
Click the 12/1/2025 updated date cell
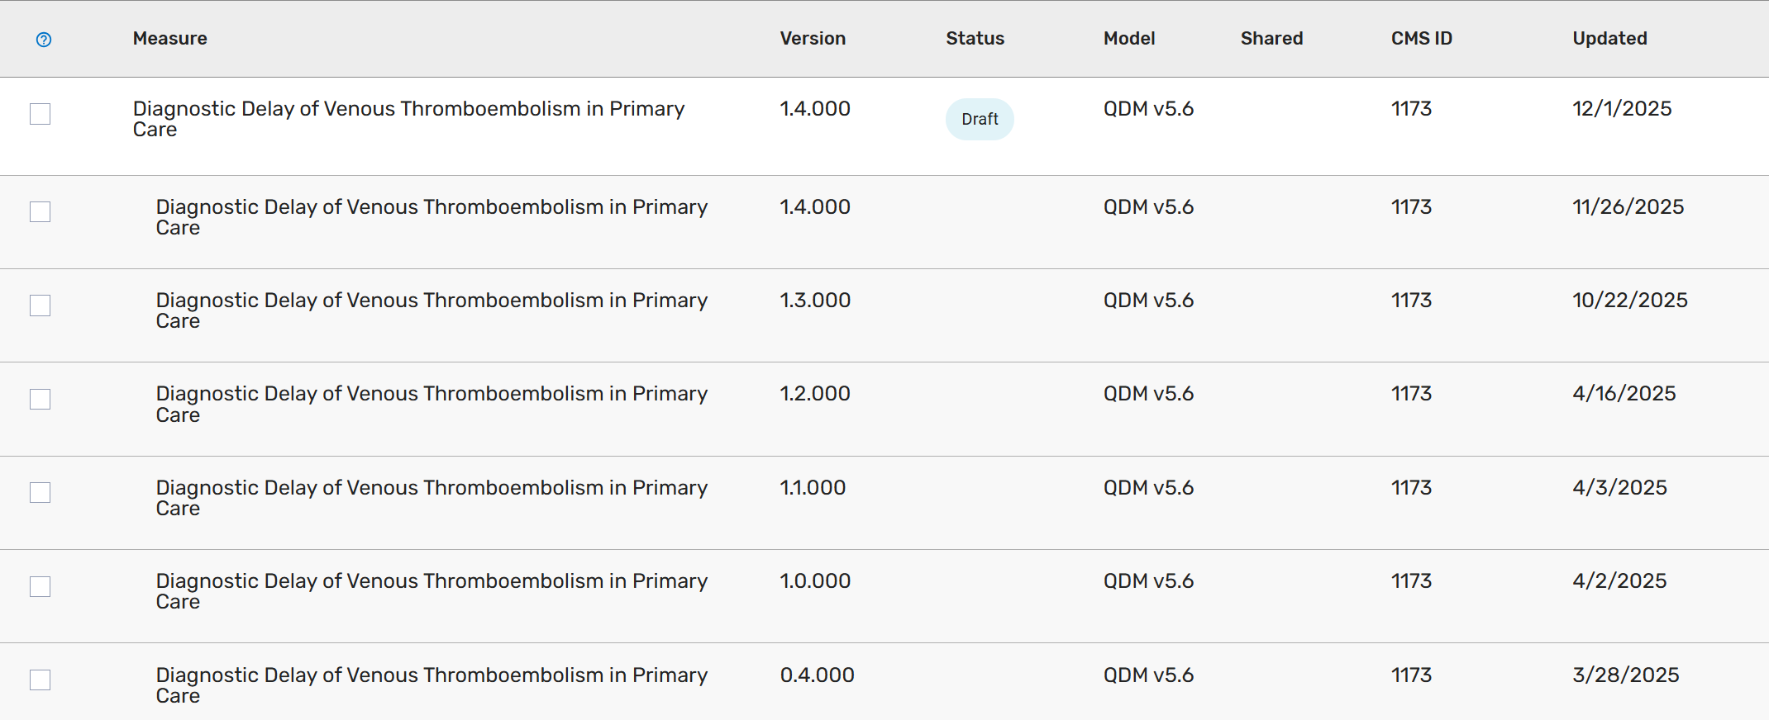(1621, 109)
